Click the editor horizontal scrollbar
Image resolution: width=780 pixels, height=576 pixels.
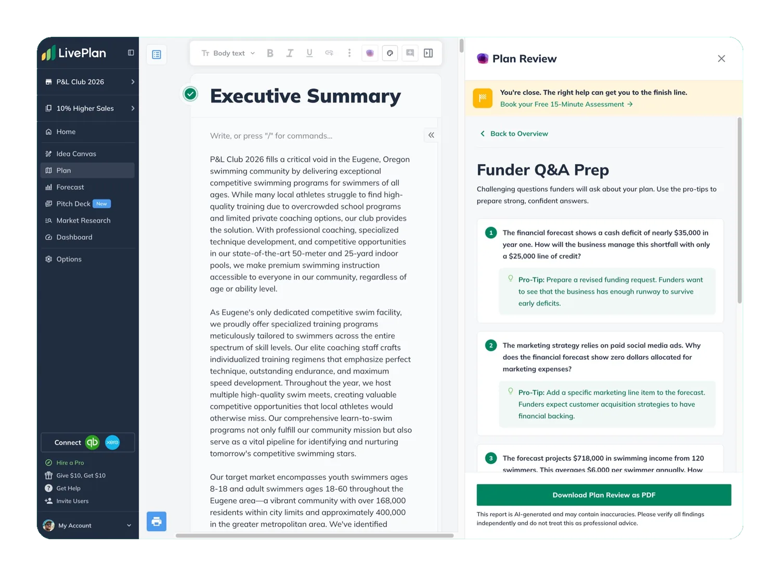point(315,535)
